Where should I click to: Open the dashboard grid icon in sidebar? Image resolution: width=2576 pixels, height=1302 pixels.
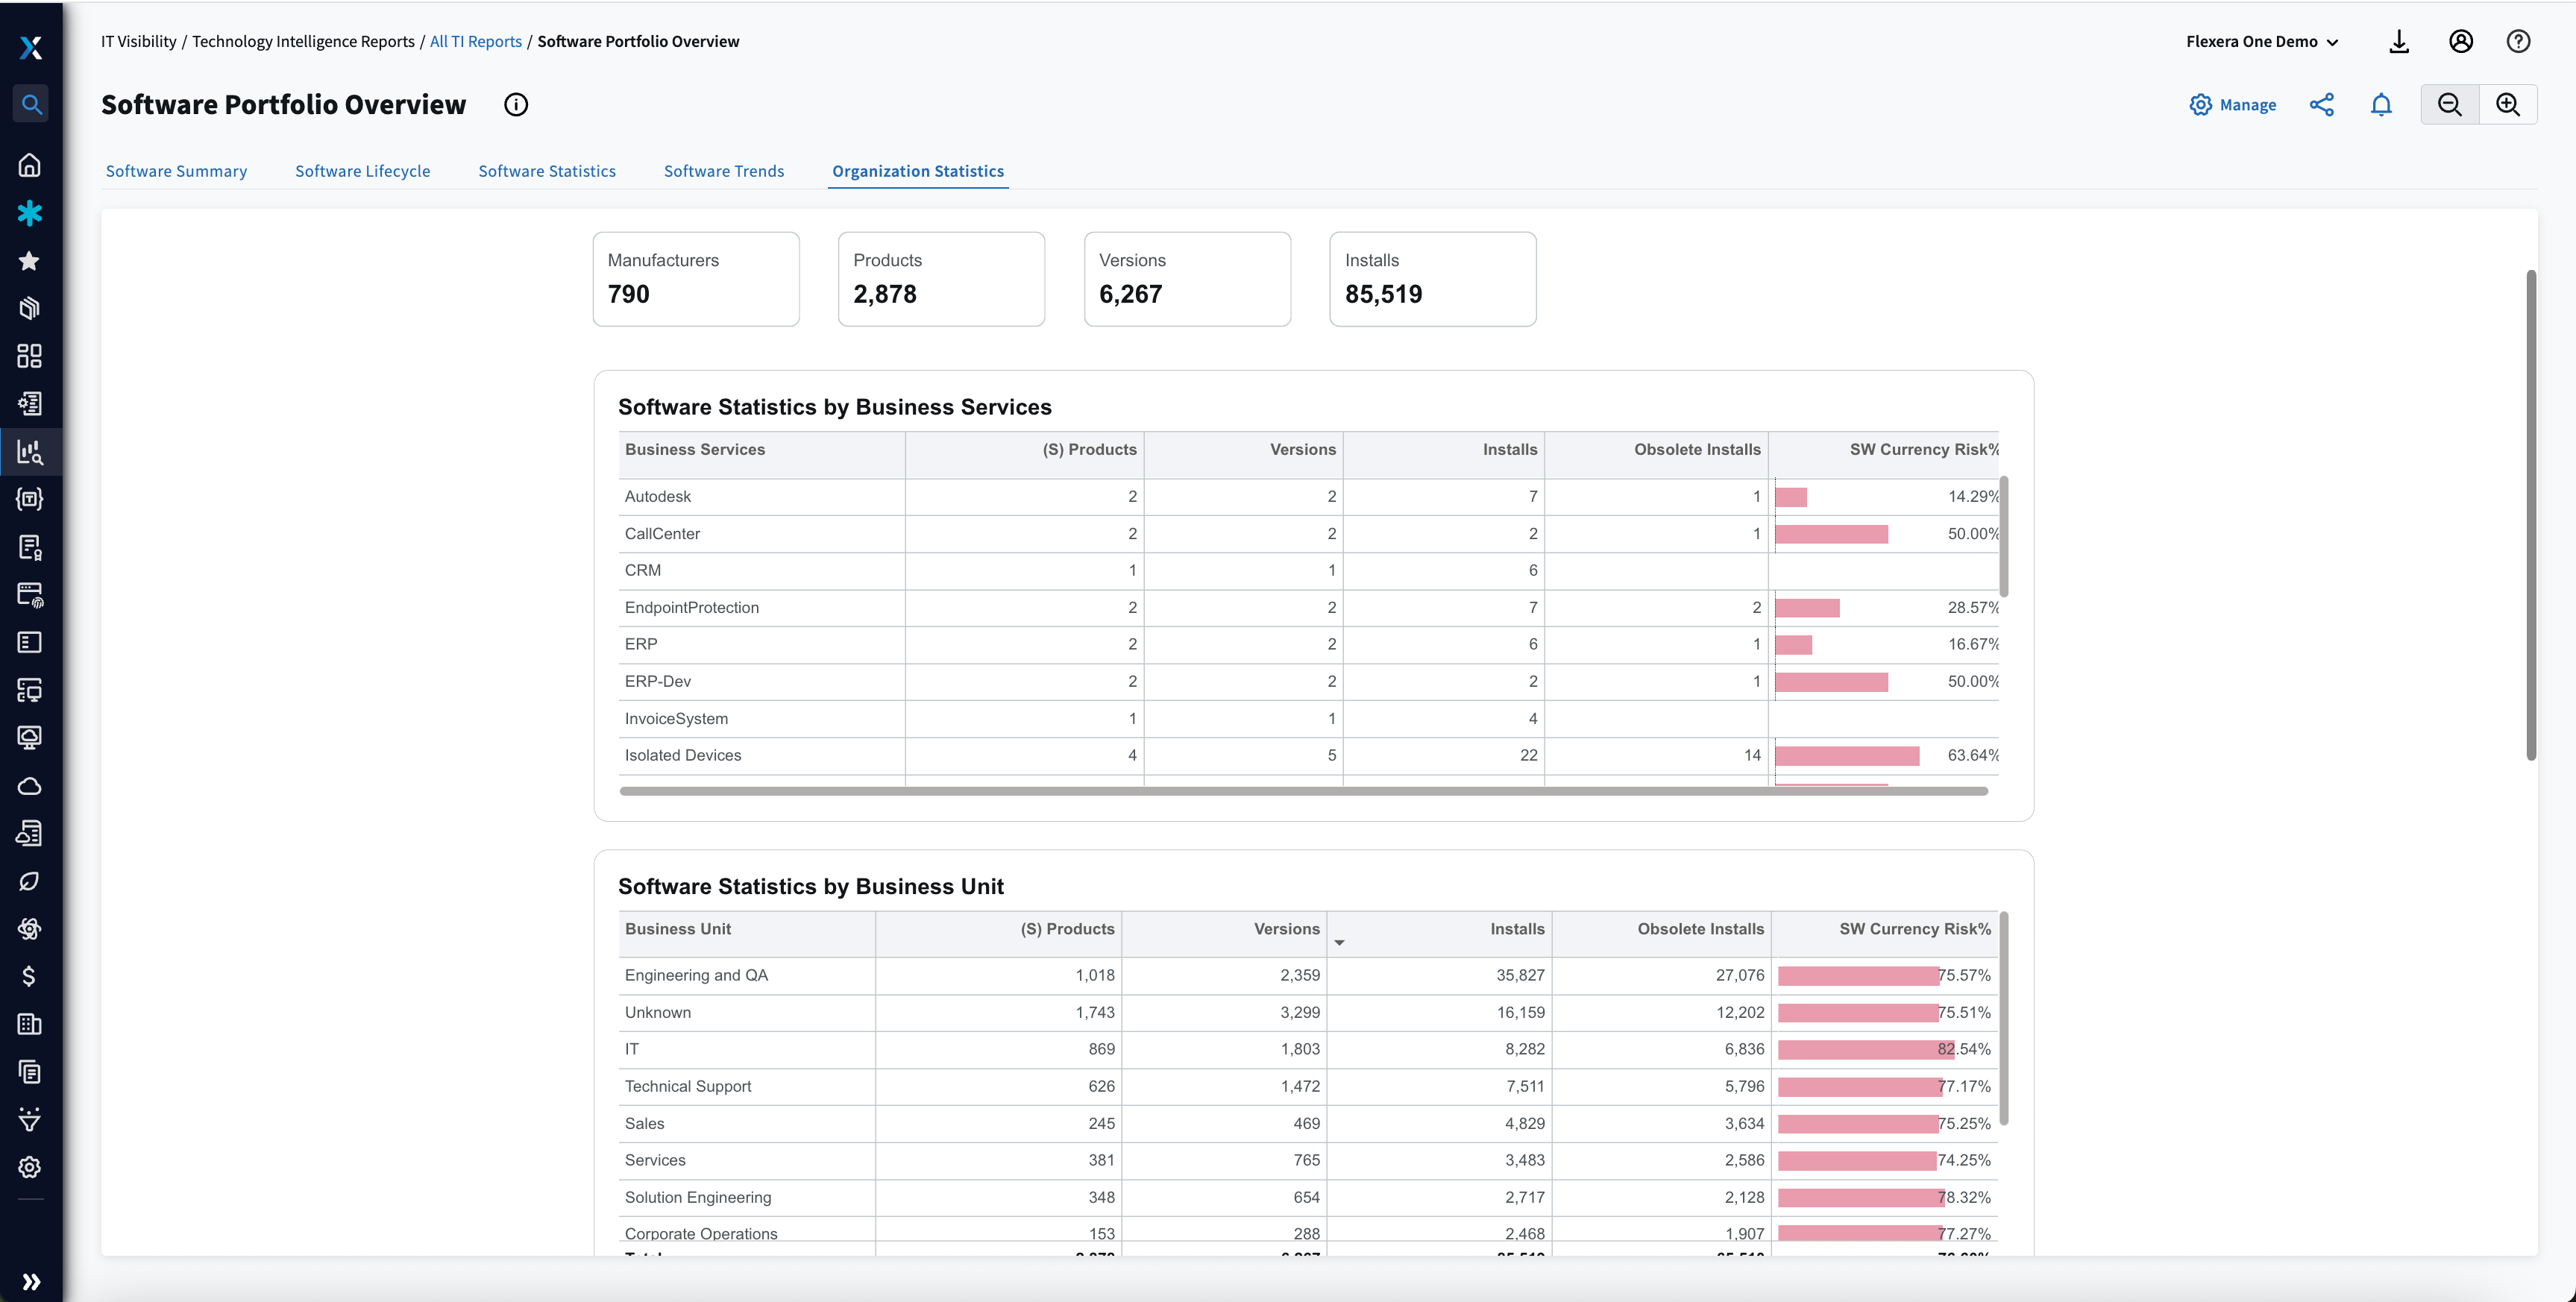(30, 355)
